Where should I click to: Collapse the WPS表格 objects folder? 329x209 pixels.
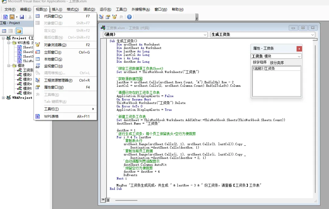click(9, 43)
